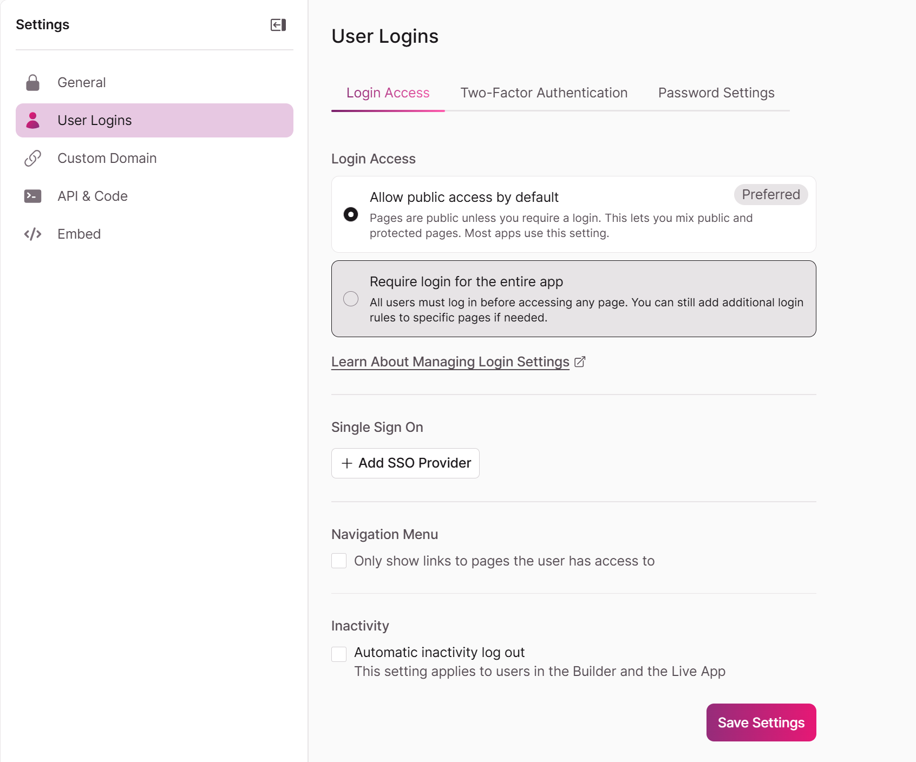Select the Login Access tab
Viewport: 916px width, 762px height.
pyautogui.click(x=388, y=93)
